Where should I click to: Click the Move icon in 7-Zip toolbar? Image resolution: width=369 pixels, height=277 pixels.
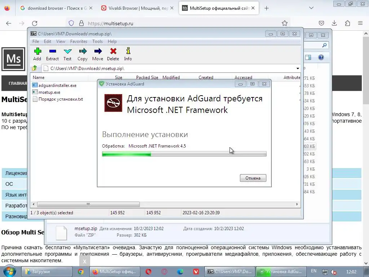tap(98, 54)
